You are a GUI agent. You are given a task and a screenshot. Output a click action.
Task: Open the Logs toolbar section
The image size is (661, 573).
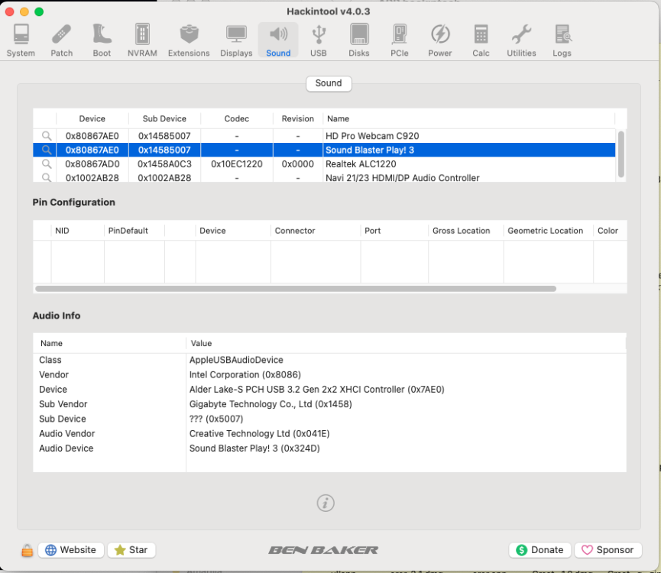[562, 40]
